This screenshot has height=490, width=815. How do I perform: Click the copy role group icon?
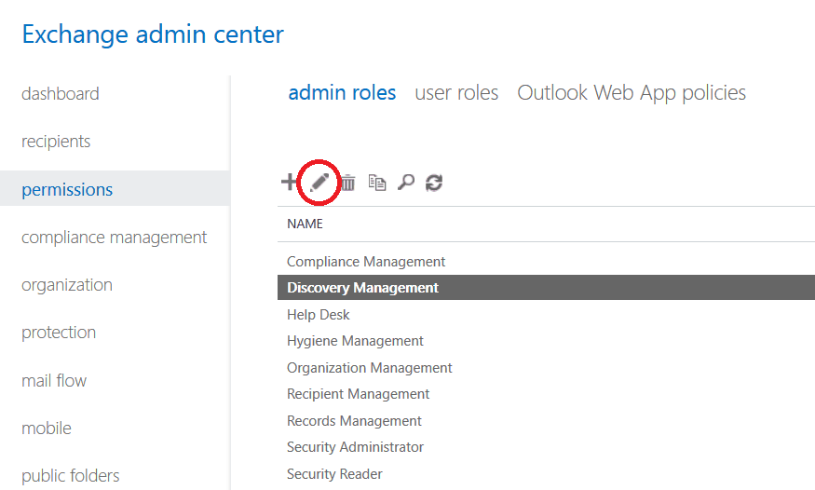point(376,183)
